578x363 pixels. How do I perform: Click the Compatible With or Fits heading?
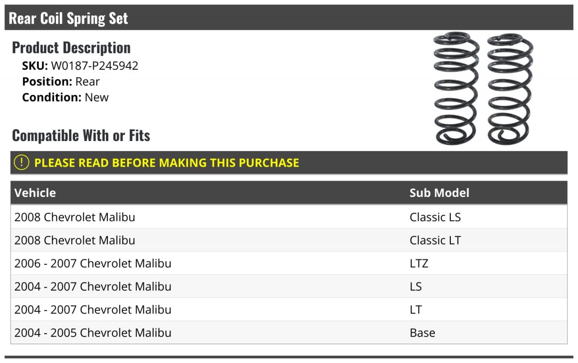[81, 135]
